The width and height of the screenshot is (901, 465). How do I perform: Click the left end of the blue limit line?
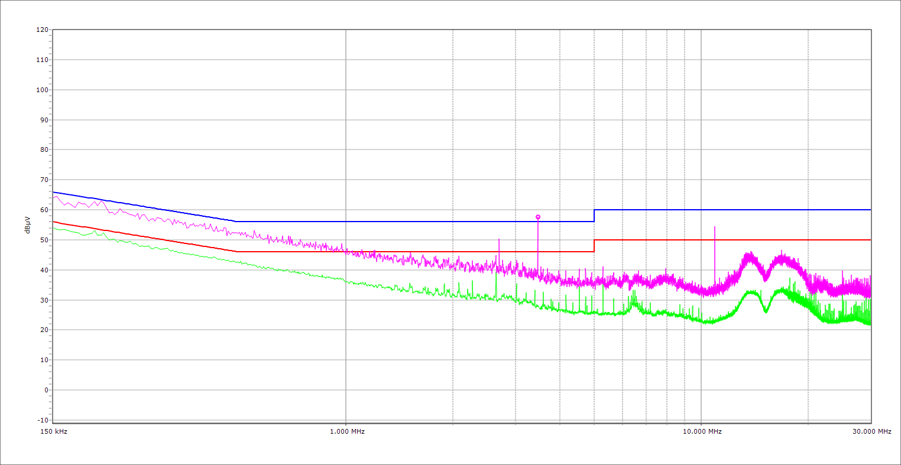coord(54,192)
